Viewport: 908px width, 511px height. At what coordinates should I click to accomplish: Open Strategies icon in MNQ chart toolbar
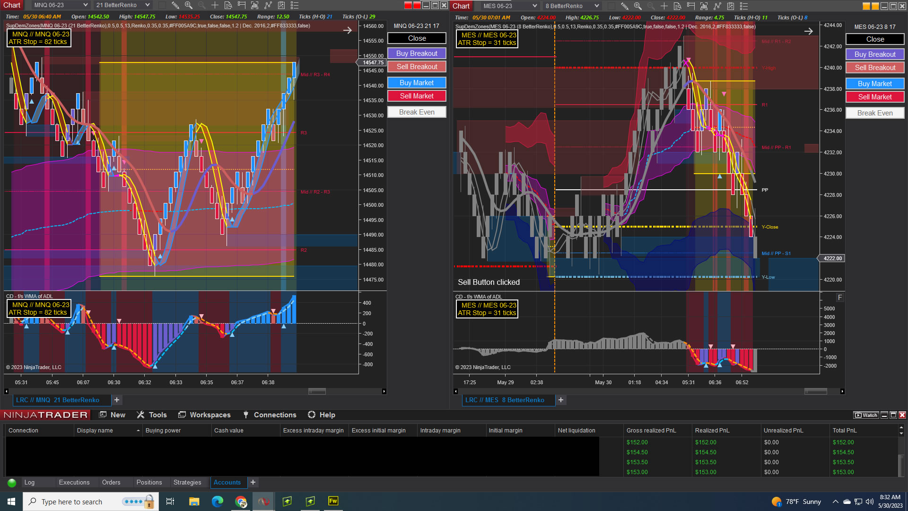coord(281,5)
